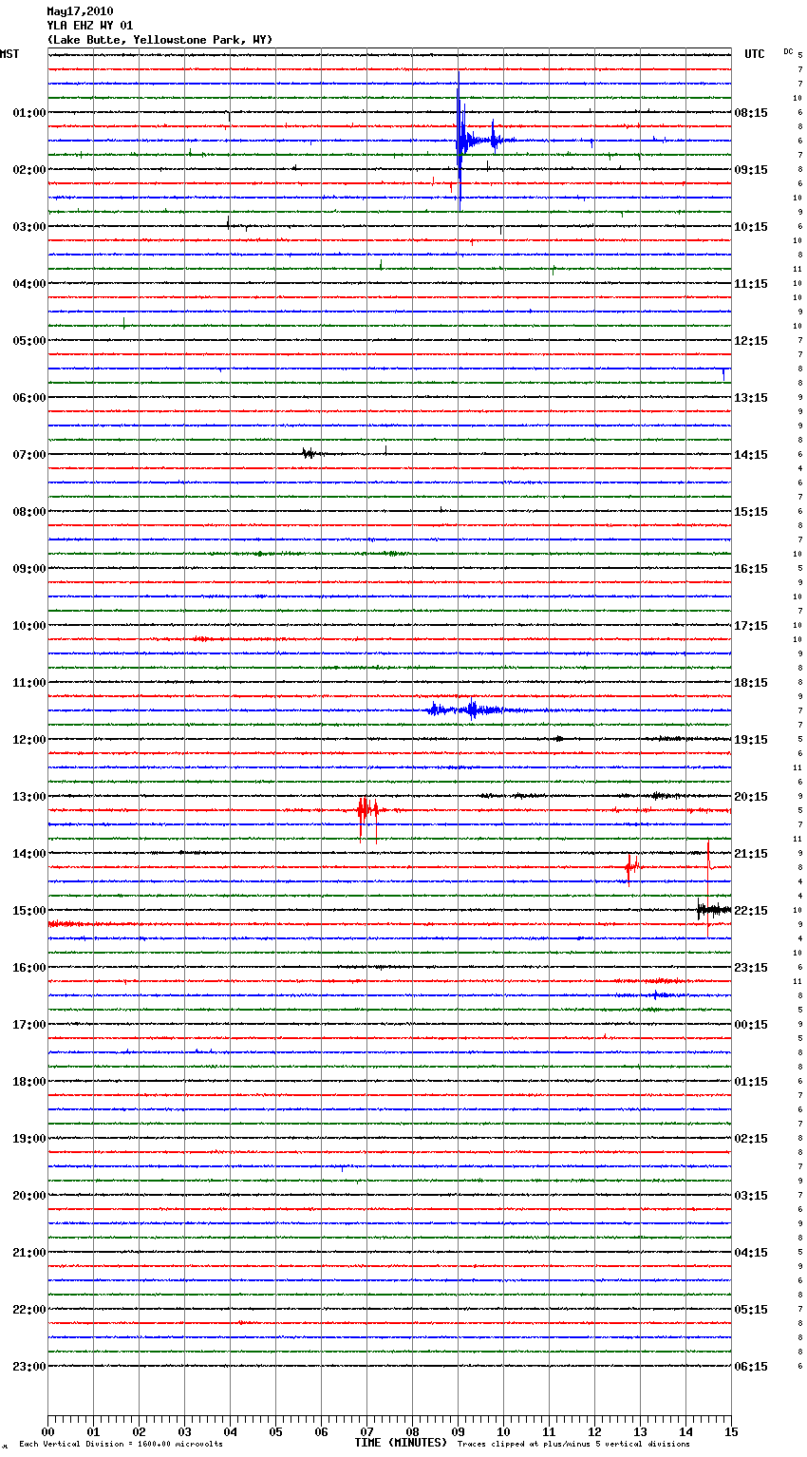Click the 03:00 MST time label
Viewport: 807px width, 1457px height.
tap(28, 226)
